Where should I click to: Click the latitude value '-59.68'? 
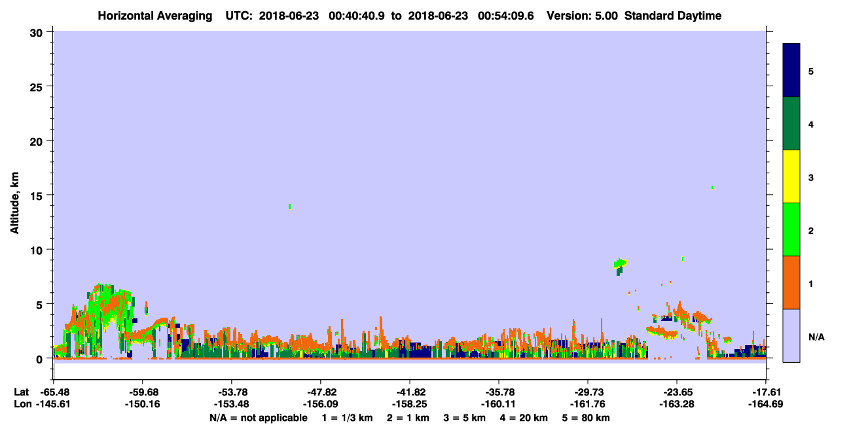coord(142,392)
